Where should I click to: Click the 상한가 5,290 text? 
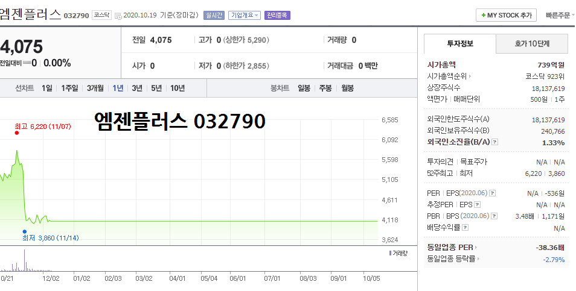[x=246, y=40]
